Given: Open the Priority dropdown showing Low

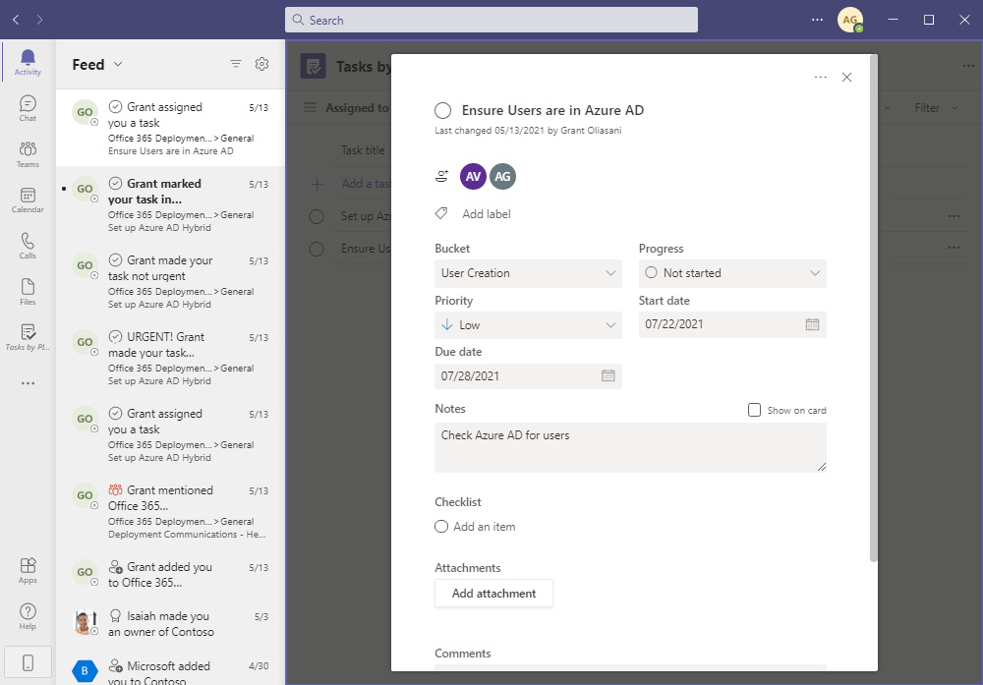Looking at the screenshot, I should tap(528, 325).
